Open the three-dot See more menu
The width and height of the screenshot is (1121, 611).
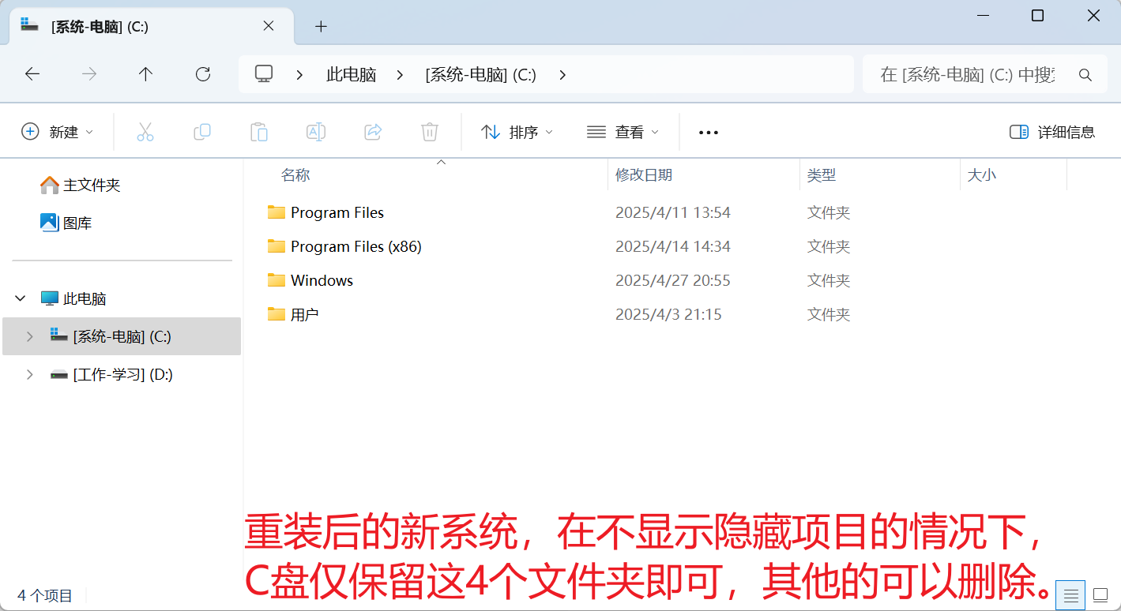709,133
